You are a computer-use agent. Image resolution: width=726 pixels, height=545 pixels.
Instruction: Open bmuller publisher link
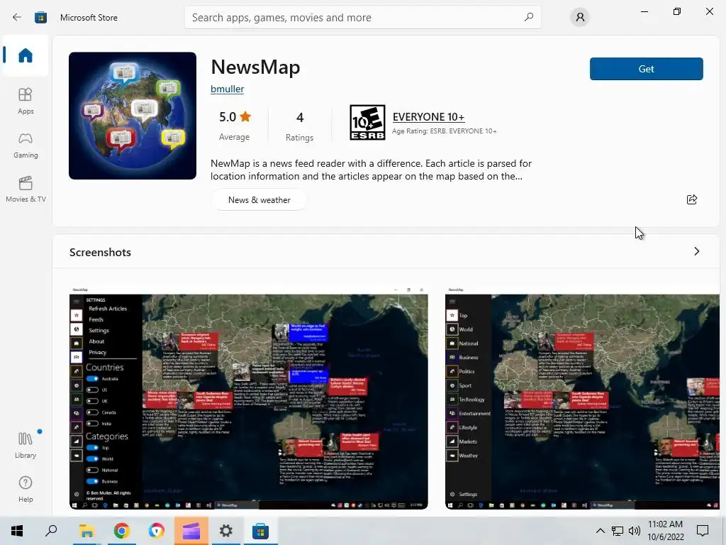point(227,89)
